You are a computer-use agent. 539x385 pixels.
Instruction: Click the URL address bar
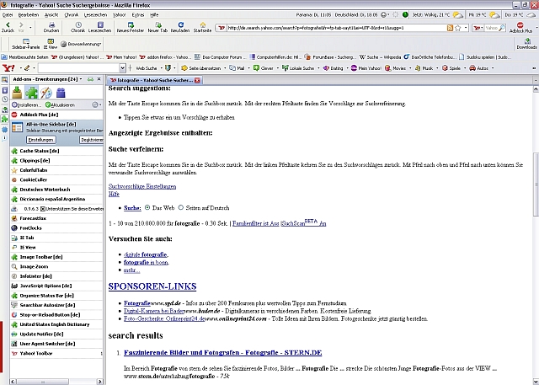pyautogui.click(x=337, y=28)
